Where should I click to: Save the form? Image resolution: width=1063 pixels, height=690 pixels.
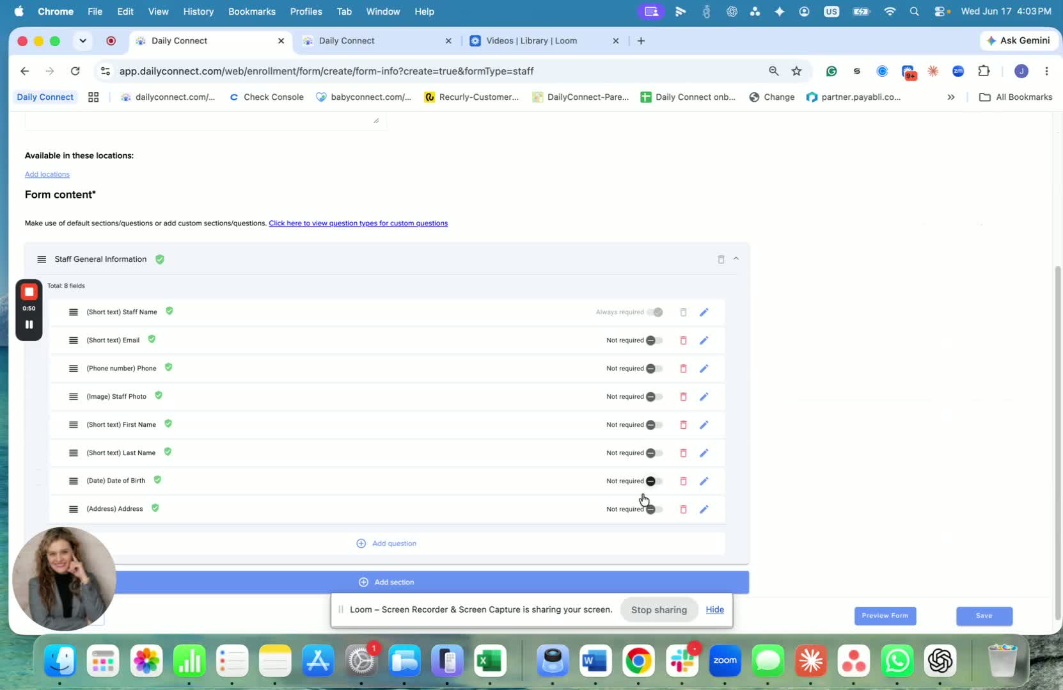[x=984, y=616]
